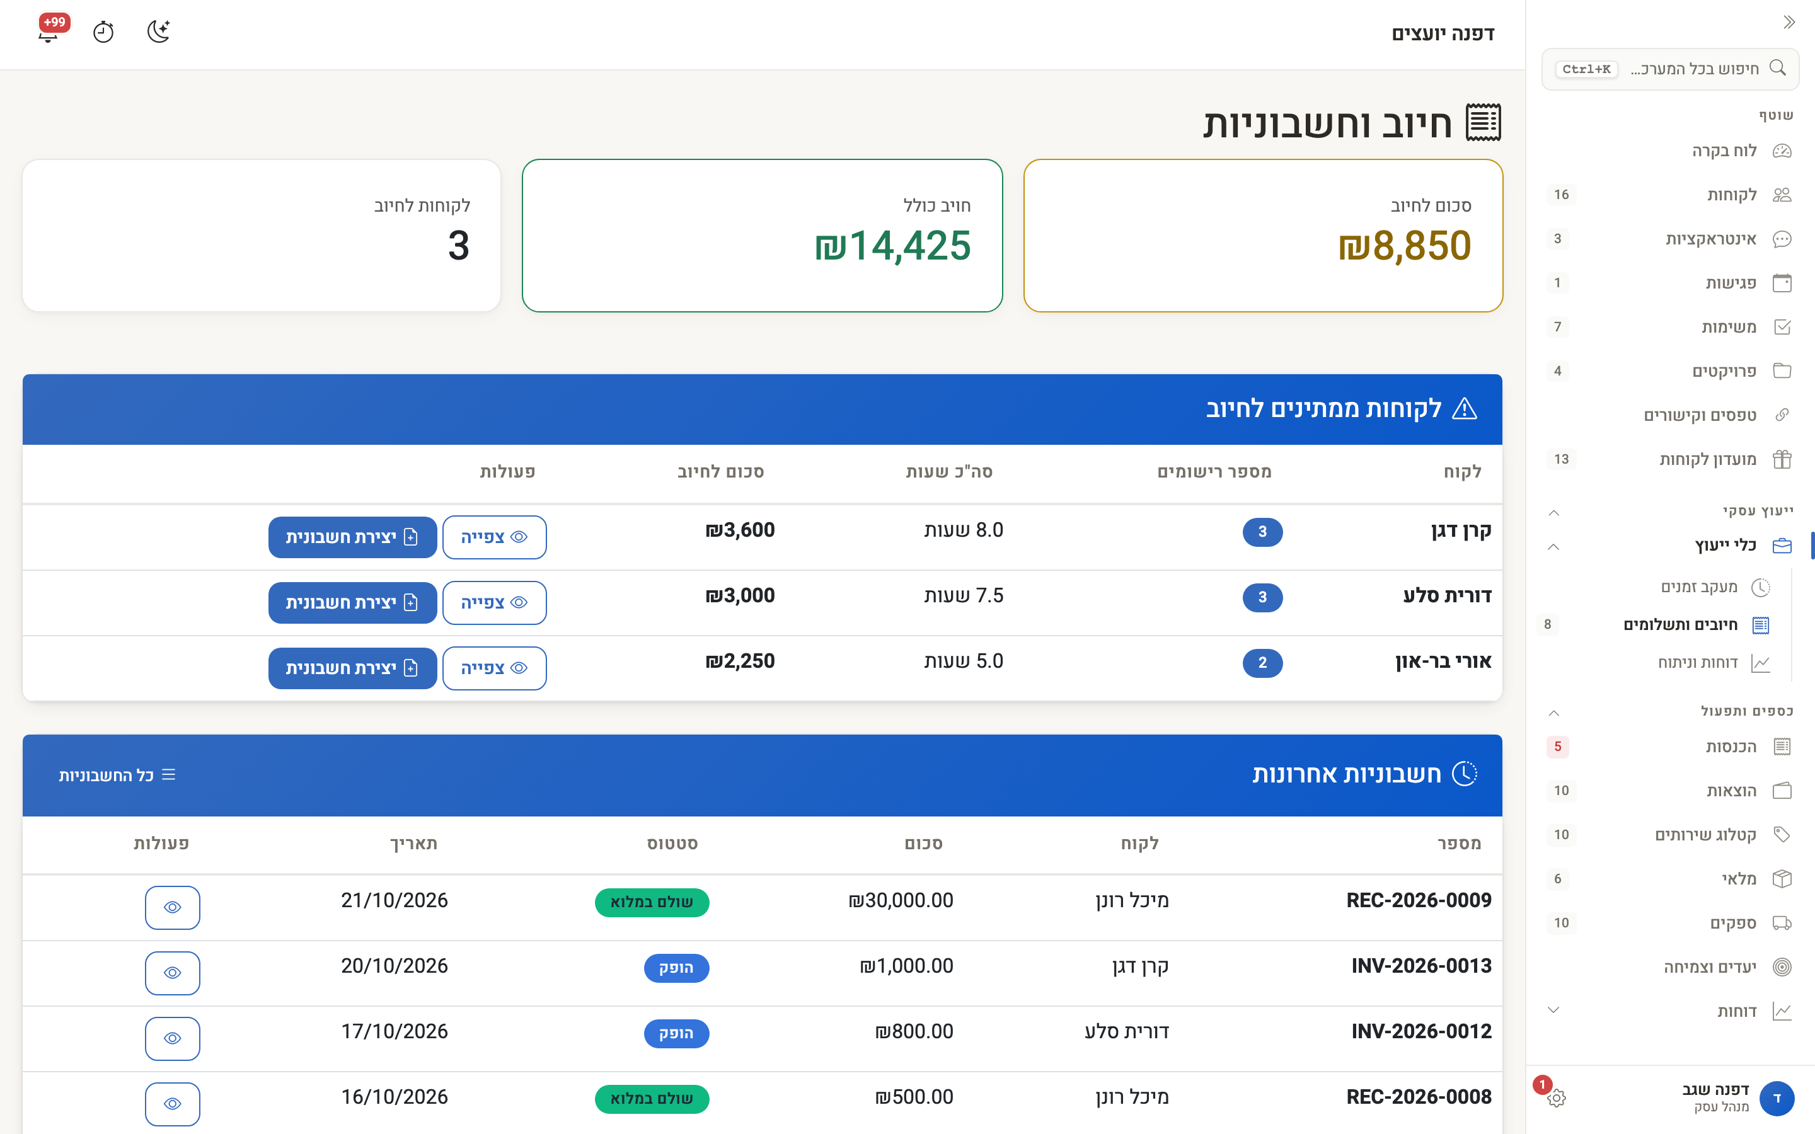Open אינטראקציות interactions in sidebar

(x=1670, y=239)
